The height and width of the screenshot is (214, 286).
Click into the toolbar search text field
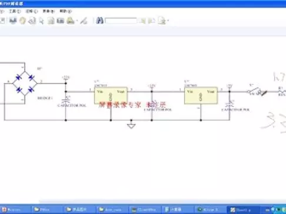[x=121, y=21]
